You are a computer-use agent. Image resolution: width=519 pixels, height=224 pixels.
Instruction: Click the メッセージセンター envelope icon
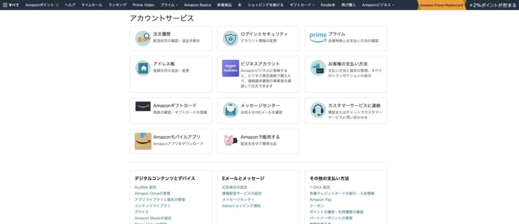click(x=231, y=110)
